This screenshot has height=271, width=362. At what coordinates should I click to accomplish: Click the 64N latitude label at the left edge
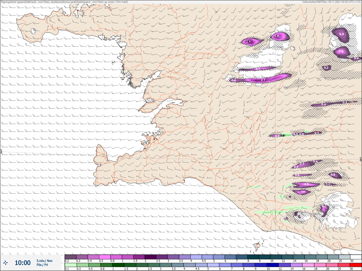(x=1, y=152)
